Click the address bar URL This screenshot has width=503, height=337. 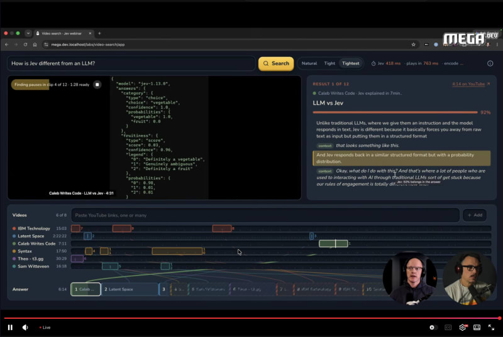click(88, 45)
